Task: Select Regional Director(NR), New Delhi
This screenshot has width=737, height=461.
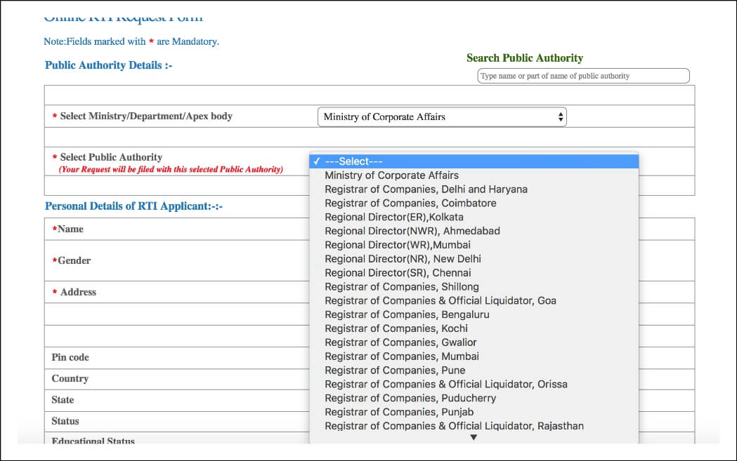Action: [x=402, y=258]
